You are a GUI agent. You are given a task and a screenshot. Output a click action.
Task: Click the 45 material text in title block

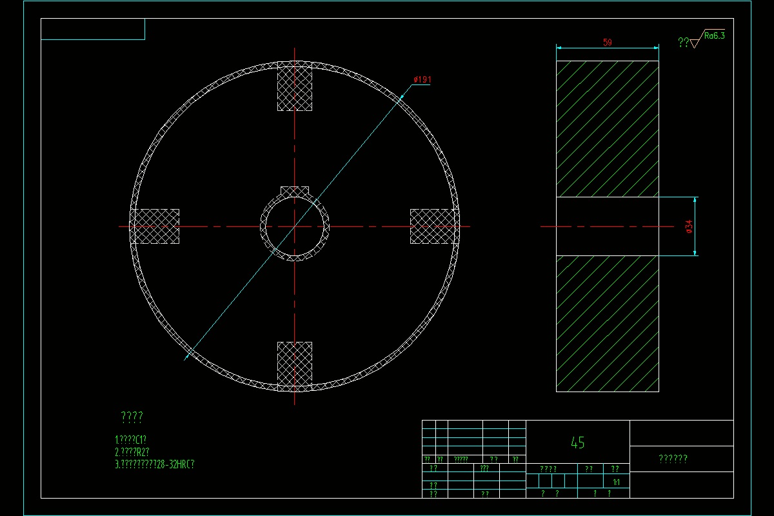click(x=578, y=443)
